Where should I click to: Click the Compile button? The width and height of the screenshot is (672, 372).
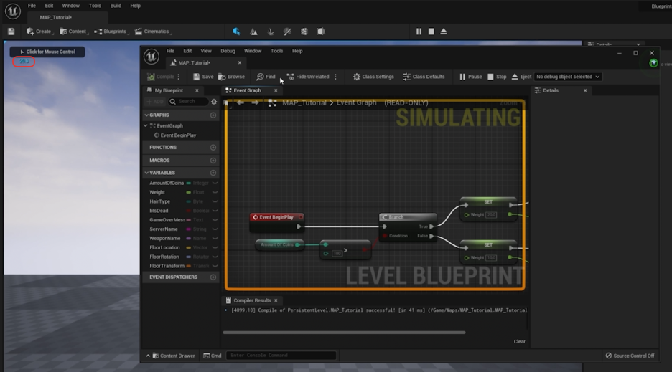(161, 77)
